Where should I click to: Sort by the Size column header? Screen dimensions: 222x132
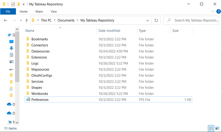pos(175,30)
